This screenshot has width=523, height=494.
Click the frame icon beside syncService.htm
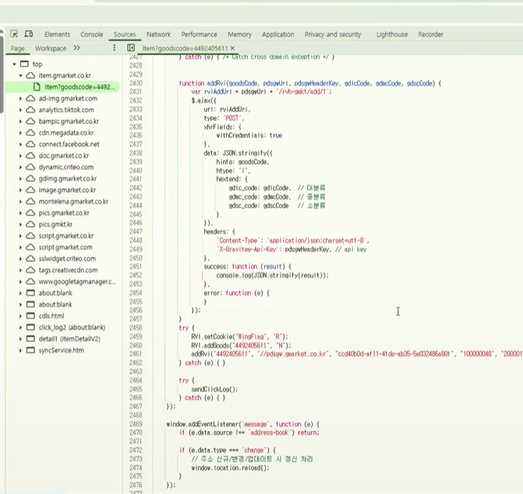(30, 350)
